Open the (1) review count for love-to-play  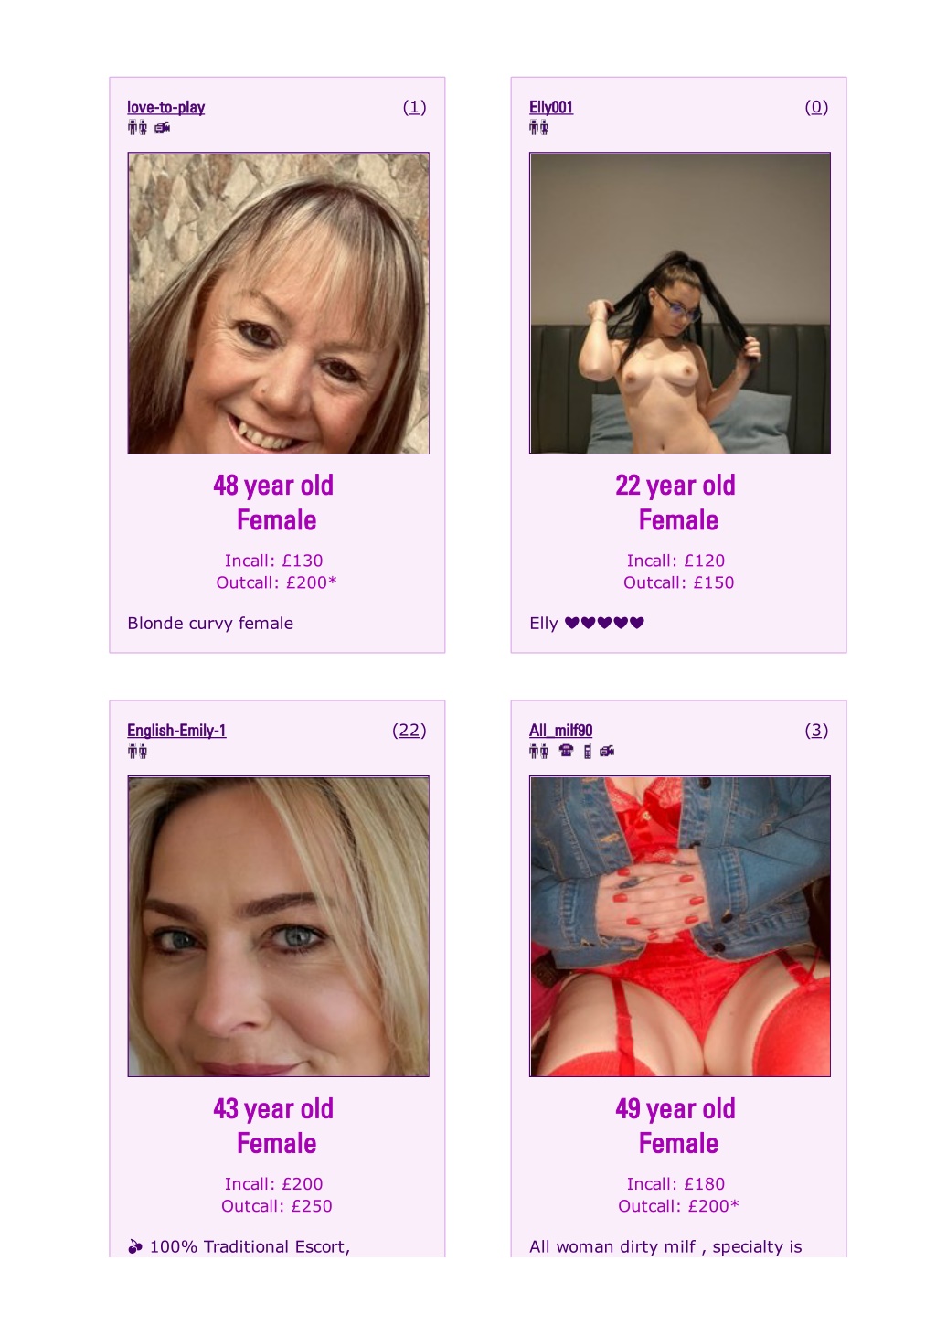pyautogui.click(x=415, y=107)
